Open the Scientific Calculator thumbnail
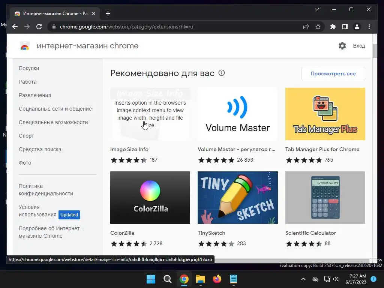The height and width of the screenshot is (288, 384). 325,198
